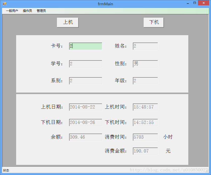Maximize the frmMain window
This screenshot has width=211, height=175.
pos(195,3)
